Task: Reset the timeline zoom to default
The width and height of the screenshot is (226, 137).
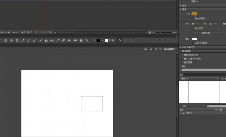Action: (x=150, y=33)
